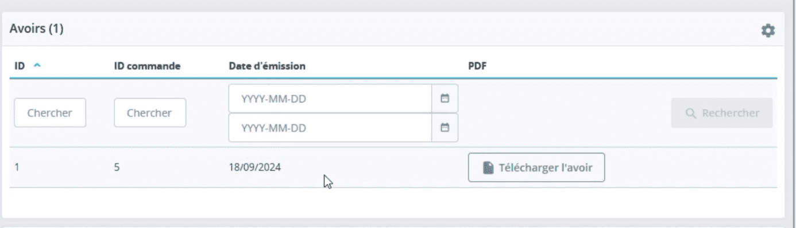Click the Avoirs (1) panel title
Screen dimensions: 796x228
(x=36, y=29)
